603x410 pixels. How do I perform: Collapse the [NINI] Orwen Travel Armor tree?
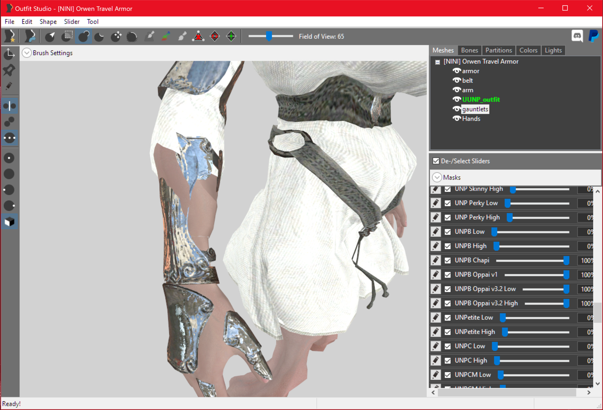(437, 62)
